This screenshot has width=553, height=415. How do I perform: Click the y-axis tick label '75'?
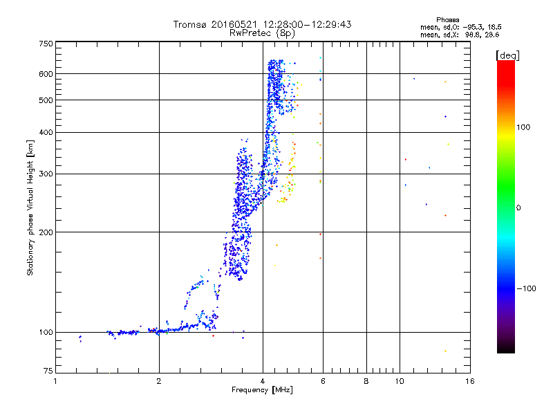[x=48, y=371]
